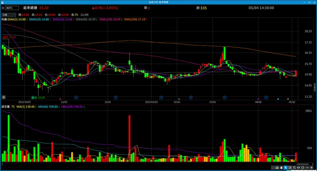The height and width of the screenshot is (171, 317).
Task: Click the 1861 volume axis label
Action: pos(308,111)
